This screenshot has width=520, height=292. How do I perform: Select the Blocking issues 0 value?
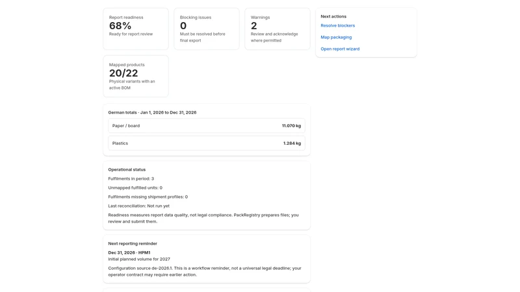[x=183, y=25]
